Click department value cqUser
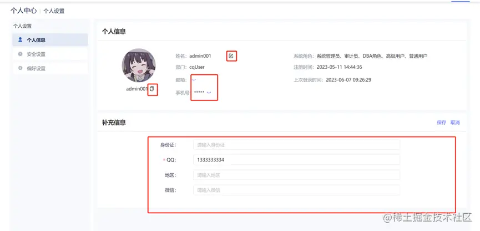Image resolution: width=480 pixels, height=231 pixels. [197, 67]
